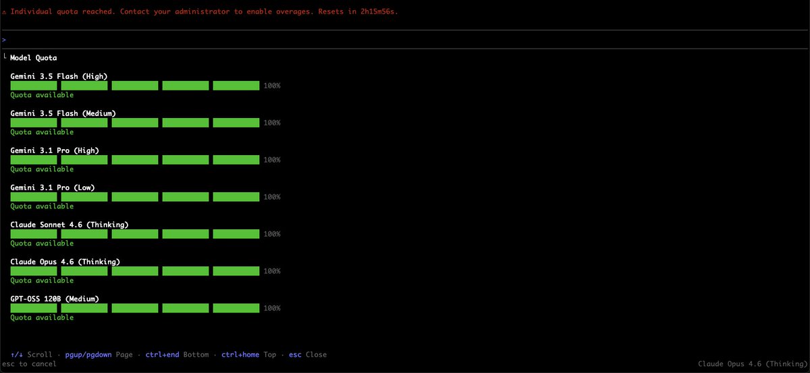Click Gemini 3.1 Pro (Low) quota bar
Image resolution: width=810 pixels, height=373 pixels.
coord(135,197)
